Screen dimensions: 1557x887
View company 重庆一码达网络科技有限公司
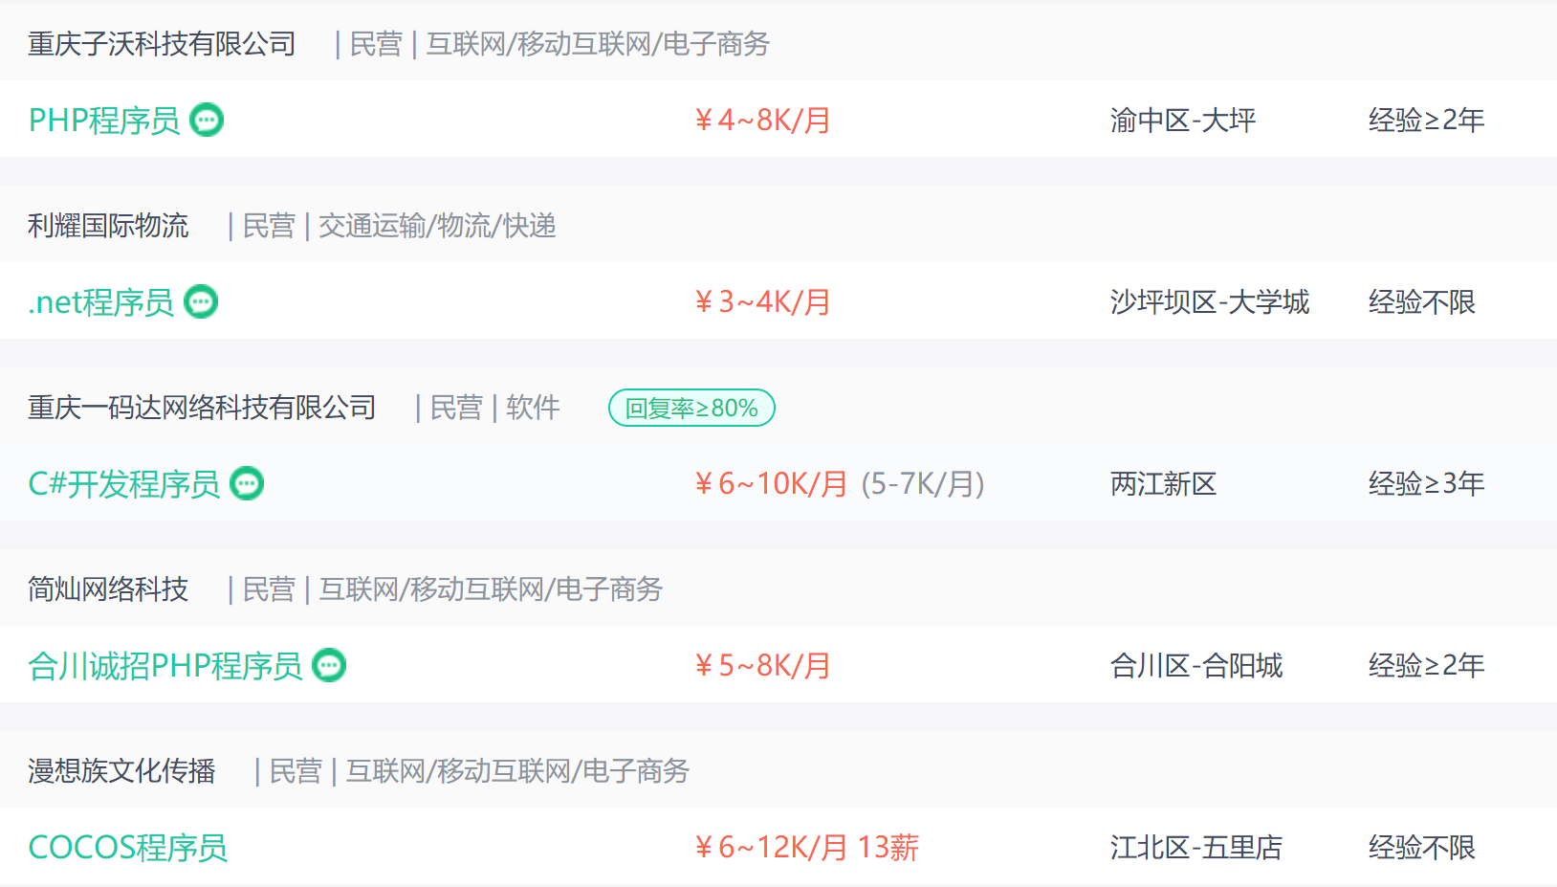tap(202, 408)
